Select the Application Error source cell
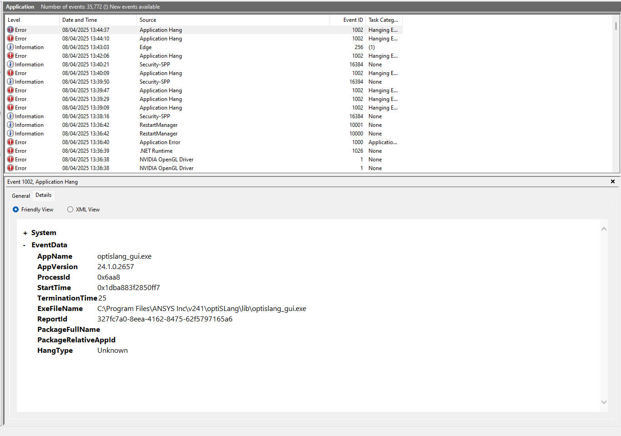Screen dimensions: 621x436 pyautogui.click(x=160, y=142)
